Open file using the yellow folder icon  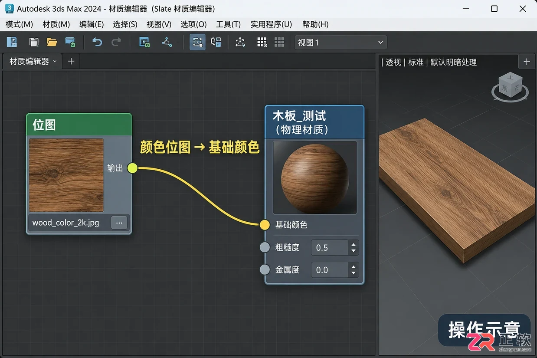click(x=52, y=42)
